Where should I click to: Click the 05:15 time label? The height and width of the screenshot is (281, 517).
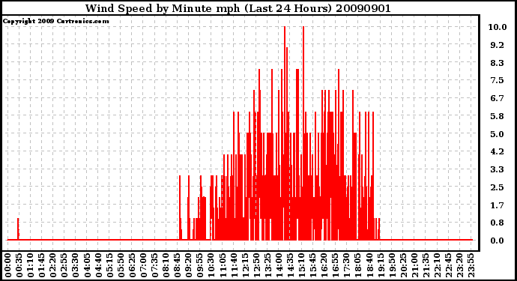pyautogui.click(x=109, y=265)
